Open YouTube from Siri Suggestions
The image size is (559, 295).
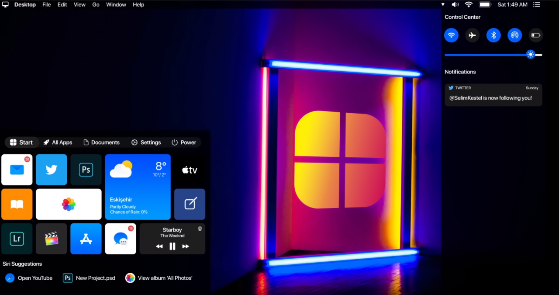tap(29, 278)
